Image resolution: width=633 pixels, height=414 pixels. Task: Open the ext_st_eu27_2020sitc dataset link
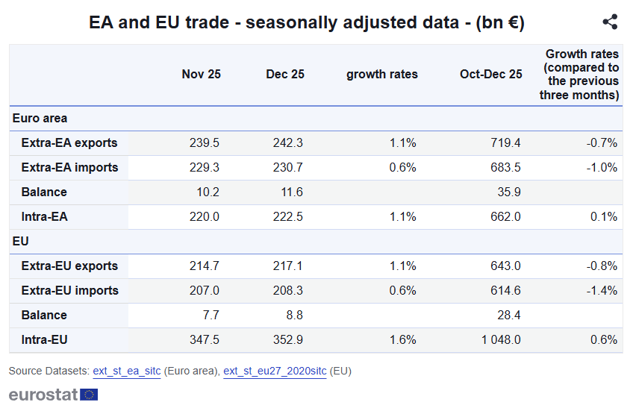(275, 371)
